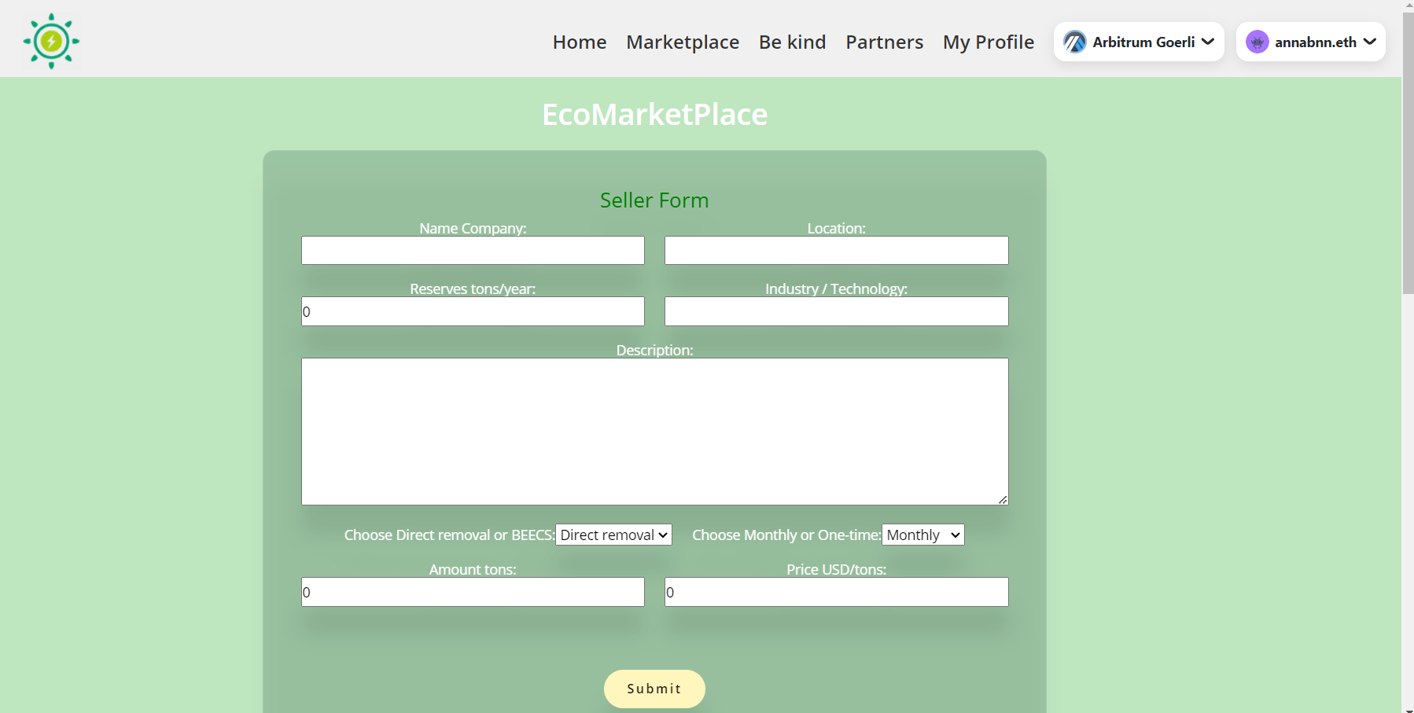This screenshot has height=713, width=1414.
Task: Open the Direct removal or BEECS selector
Action: pos(613,535)
